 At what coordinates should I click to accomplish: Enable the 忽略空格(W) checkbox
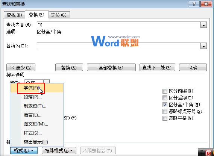pos(165,118)
